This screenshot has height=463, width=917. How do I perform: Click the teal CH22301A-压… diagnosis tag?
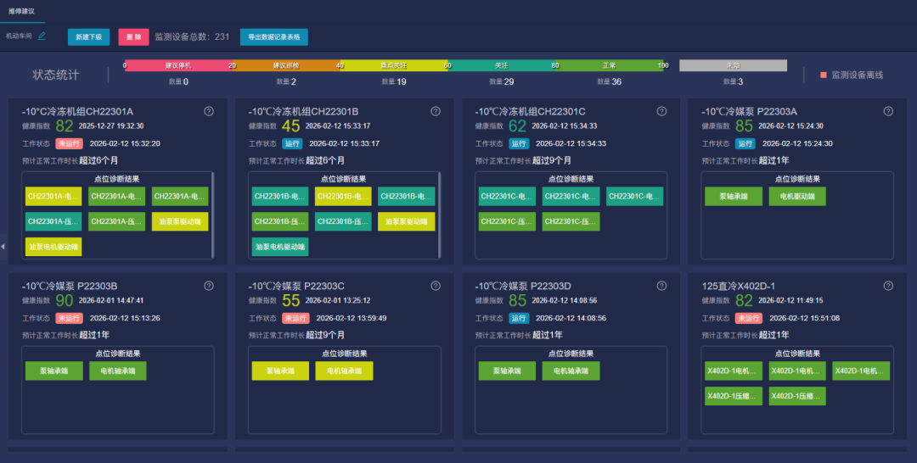pos(53,221)
